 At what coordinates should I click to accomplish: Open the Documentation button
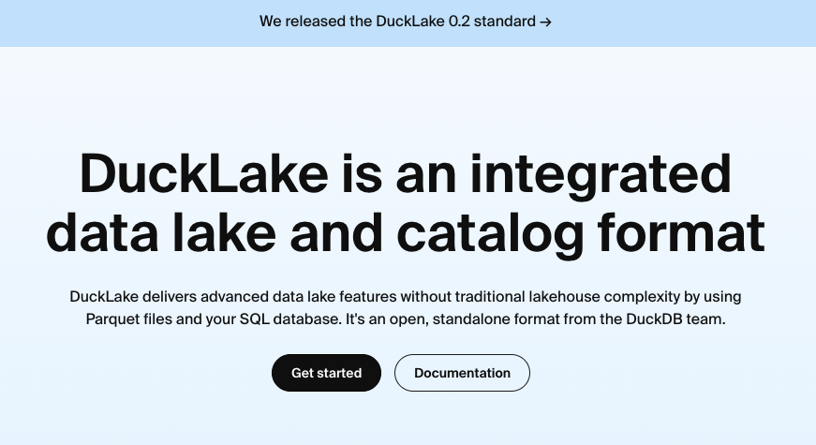(462, 373)
